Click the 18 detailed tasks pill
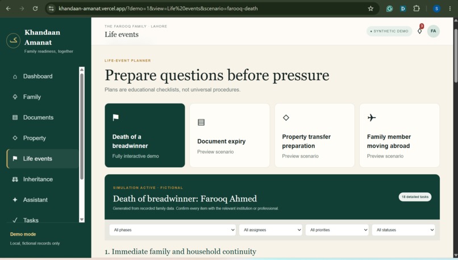The width and height of the screenshot is (458, 260). [x=415, y=197]
